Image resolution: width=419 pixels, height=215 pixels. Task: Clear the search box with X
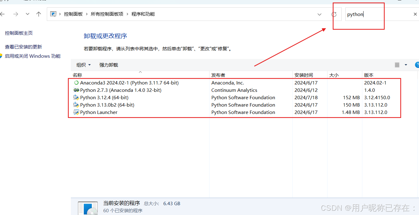(x=415, y=14)
